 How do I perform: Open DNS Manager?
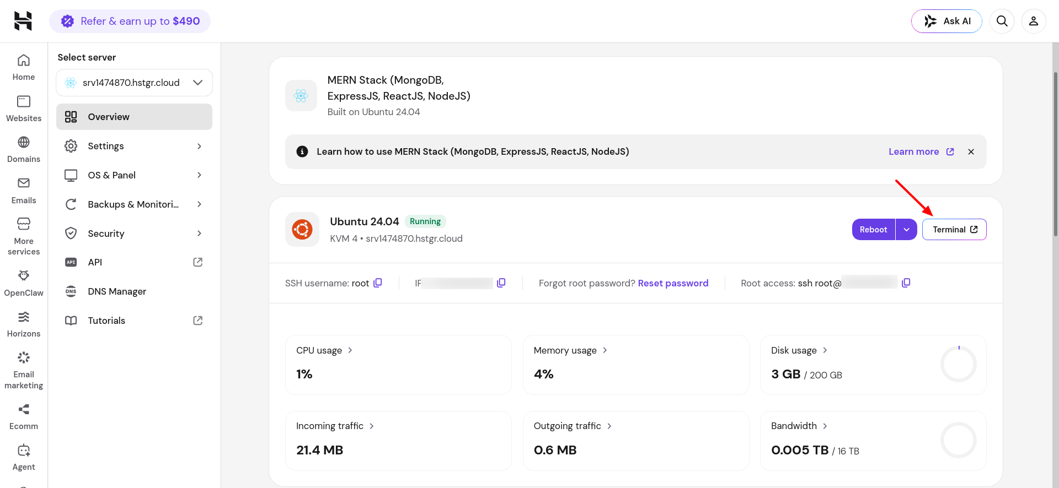click(x=134, y=291)
